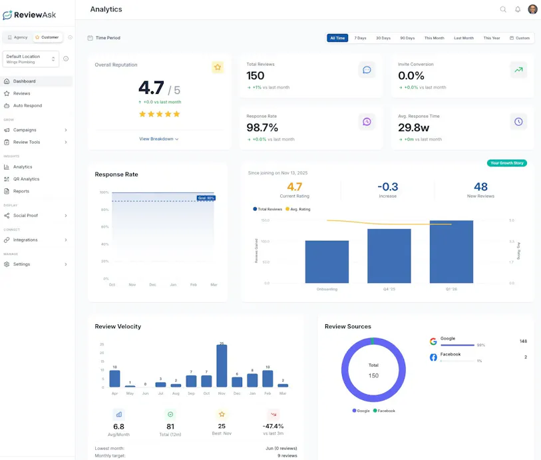Open Reviews in the sidebar
This screenshot has height=460, width=541.
click(22, 93)
